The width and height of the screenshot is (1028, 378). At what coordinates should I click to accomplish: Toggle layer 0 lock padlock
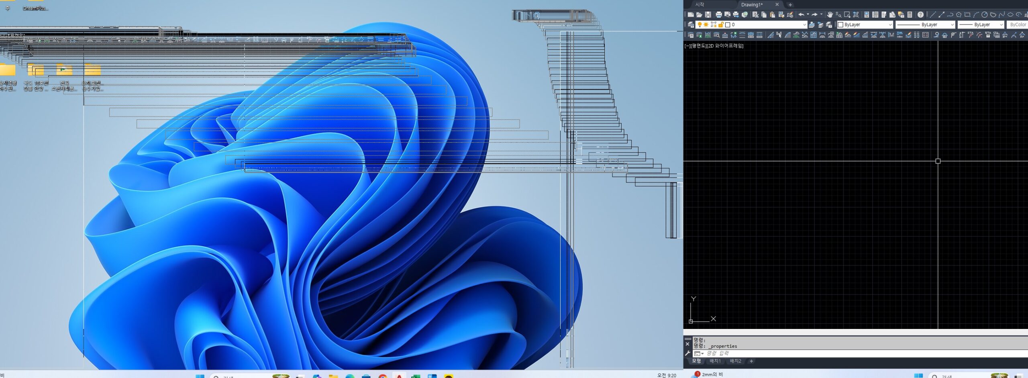(x=721, y=25)
